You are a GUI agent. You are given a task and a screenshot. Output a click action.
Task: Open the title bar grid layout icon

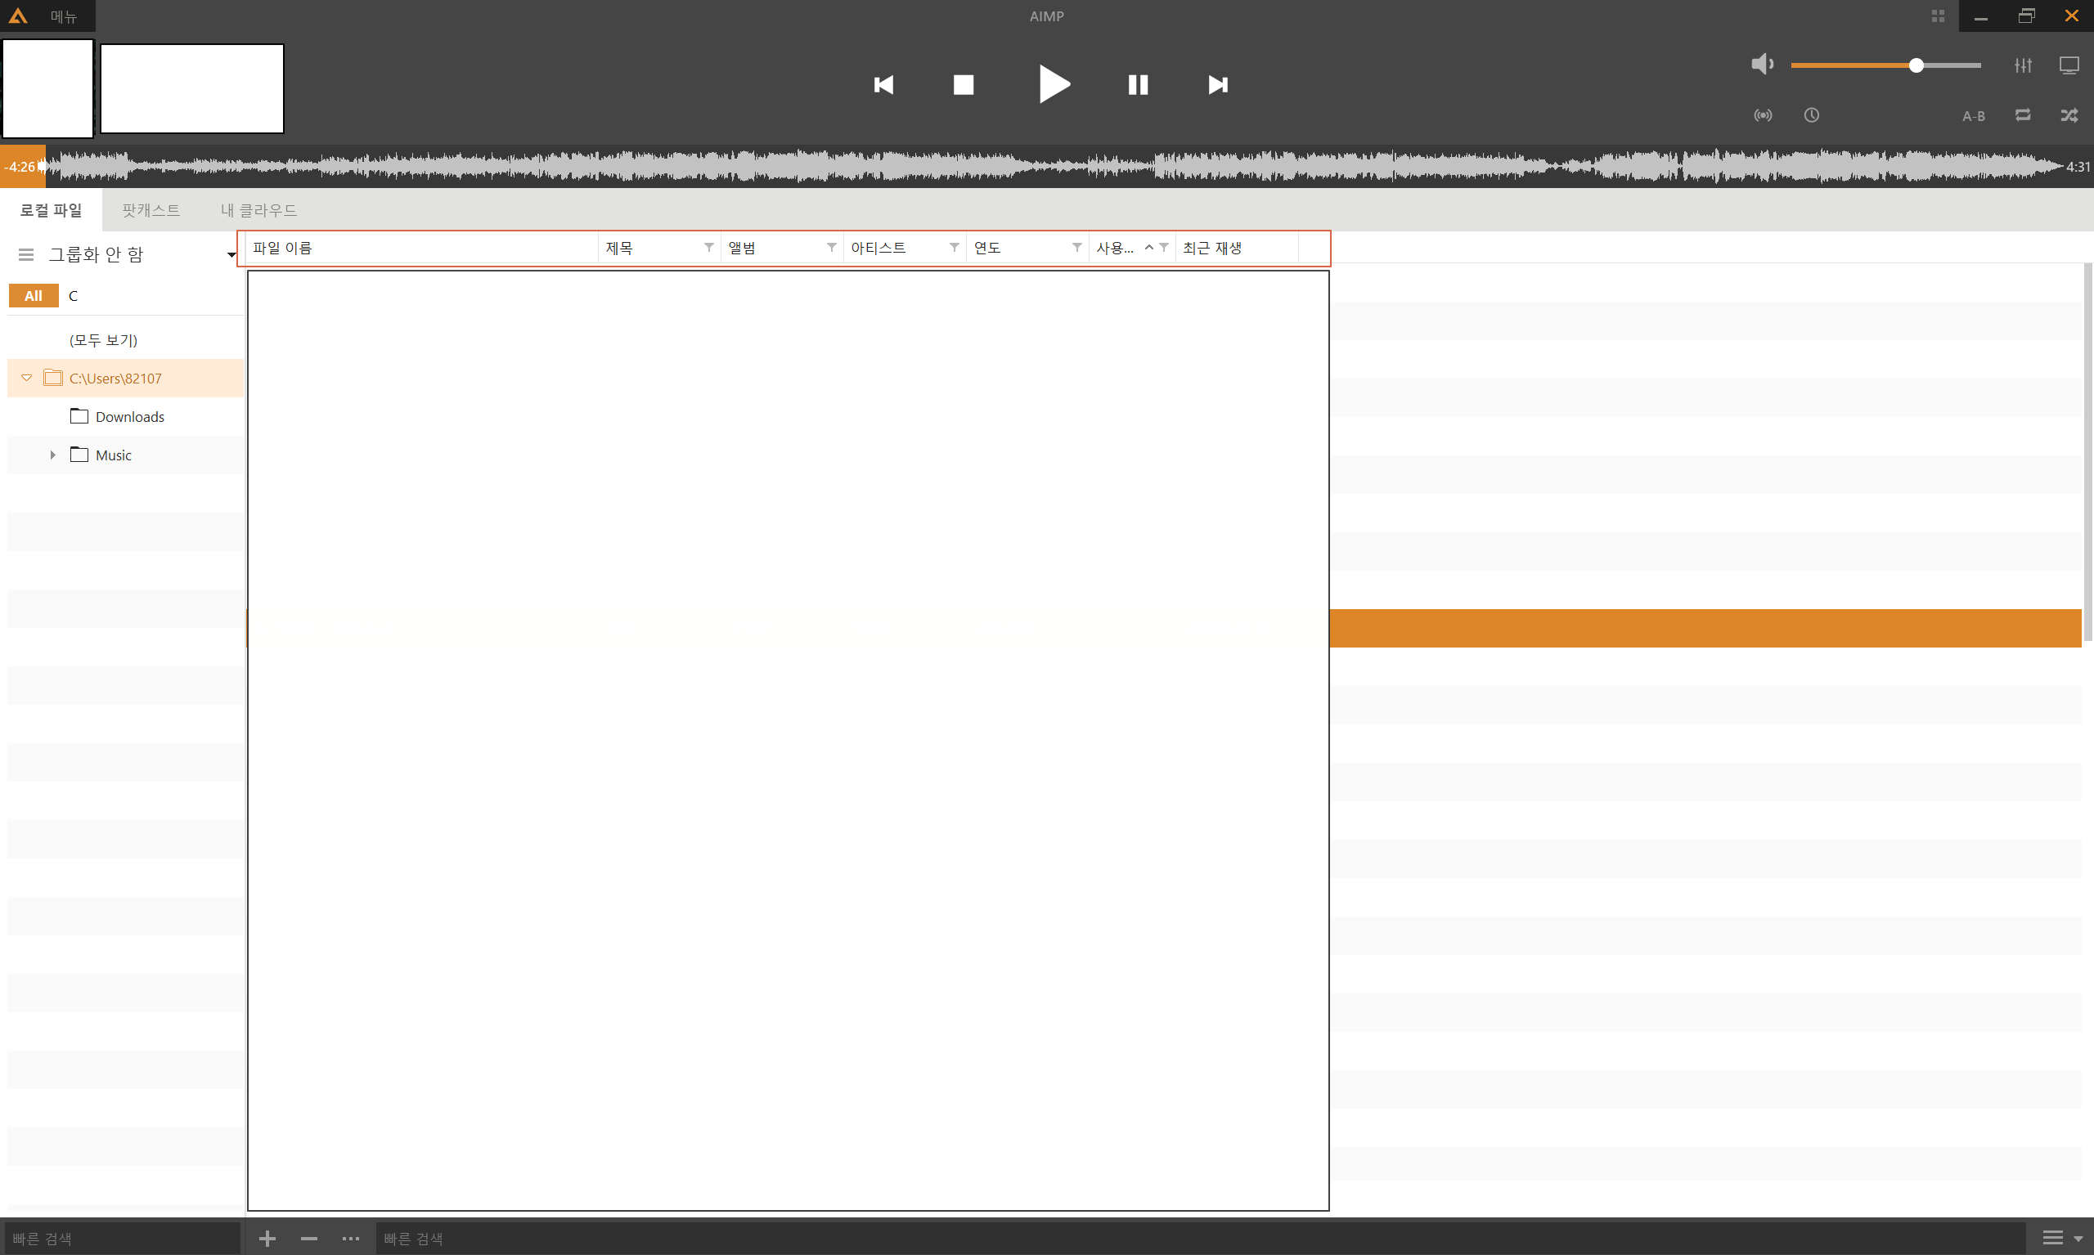[1938, 16]
